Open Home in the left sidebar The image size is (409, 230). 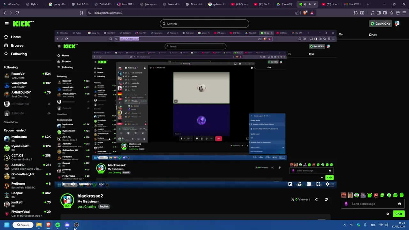16,37
